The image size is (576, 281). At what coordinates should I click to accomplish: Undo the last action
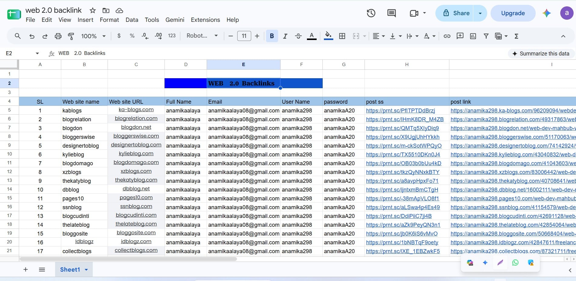(x=32, y=36)
